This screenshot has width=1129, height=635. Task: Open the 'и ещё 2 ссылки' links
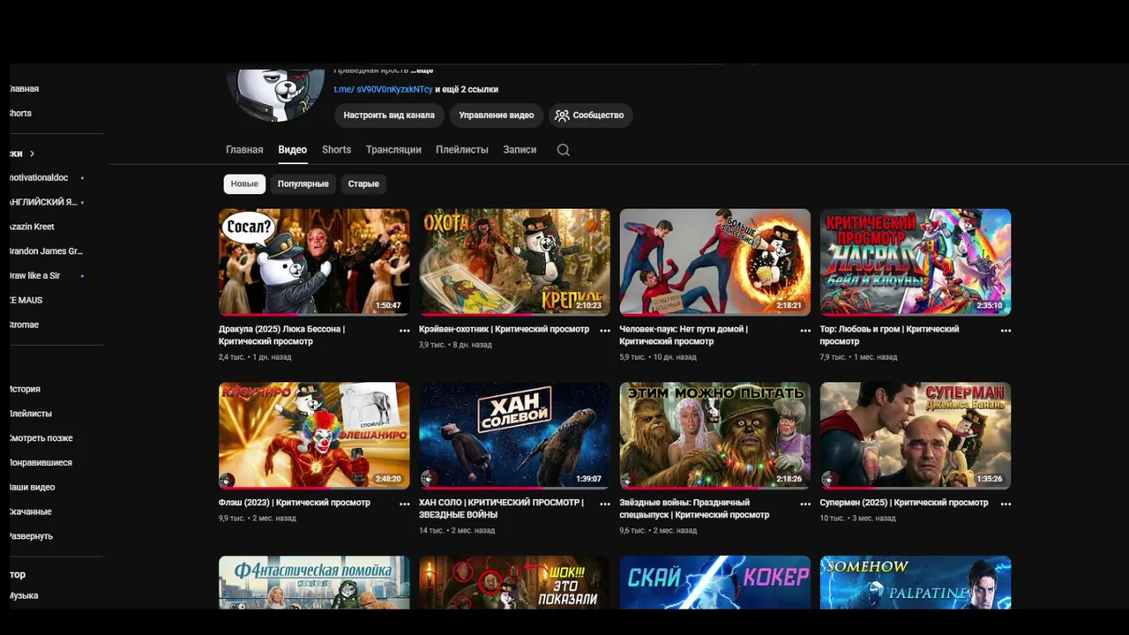tap(467, 89)
